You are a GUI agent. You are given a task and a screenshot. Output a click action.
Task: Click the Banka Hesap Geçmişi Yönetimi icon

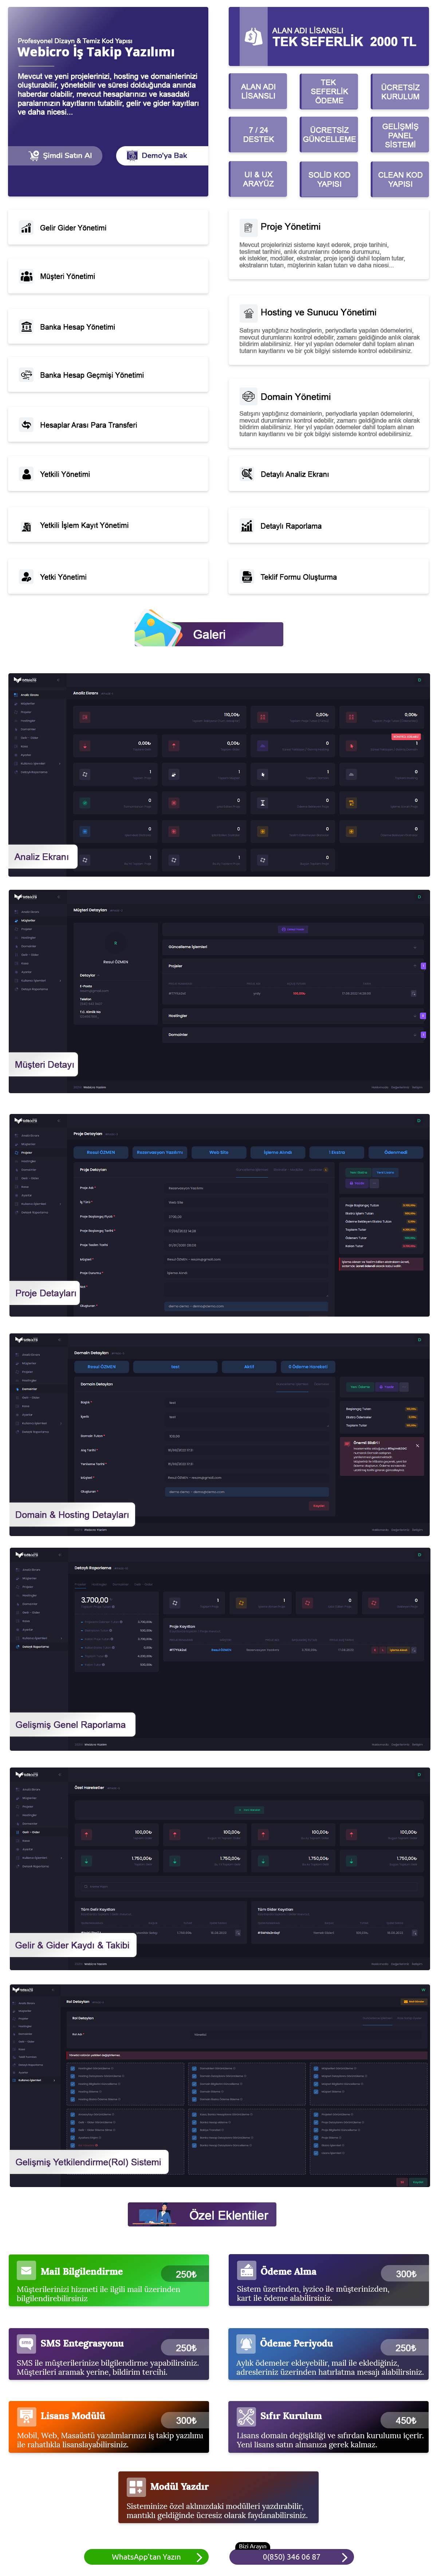click(x=26, y=375)
